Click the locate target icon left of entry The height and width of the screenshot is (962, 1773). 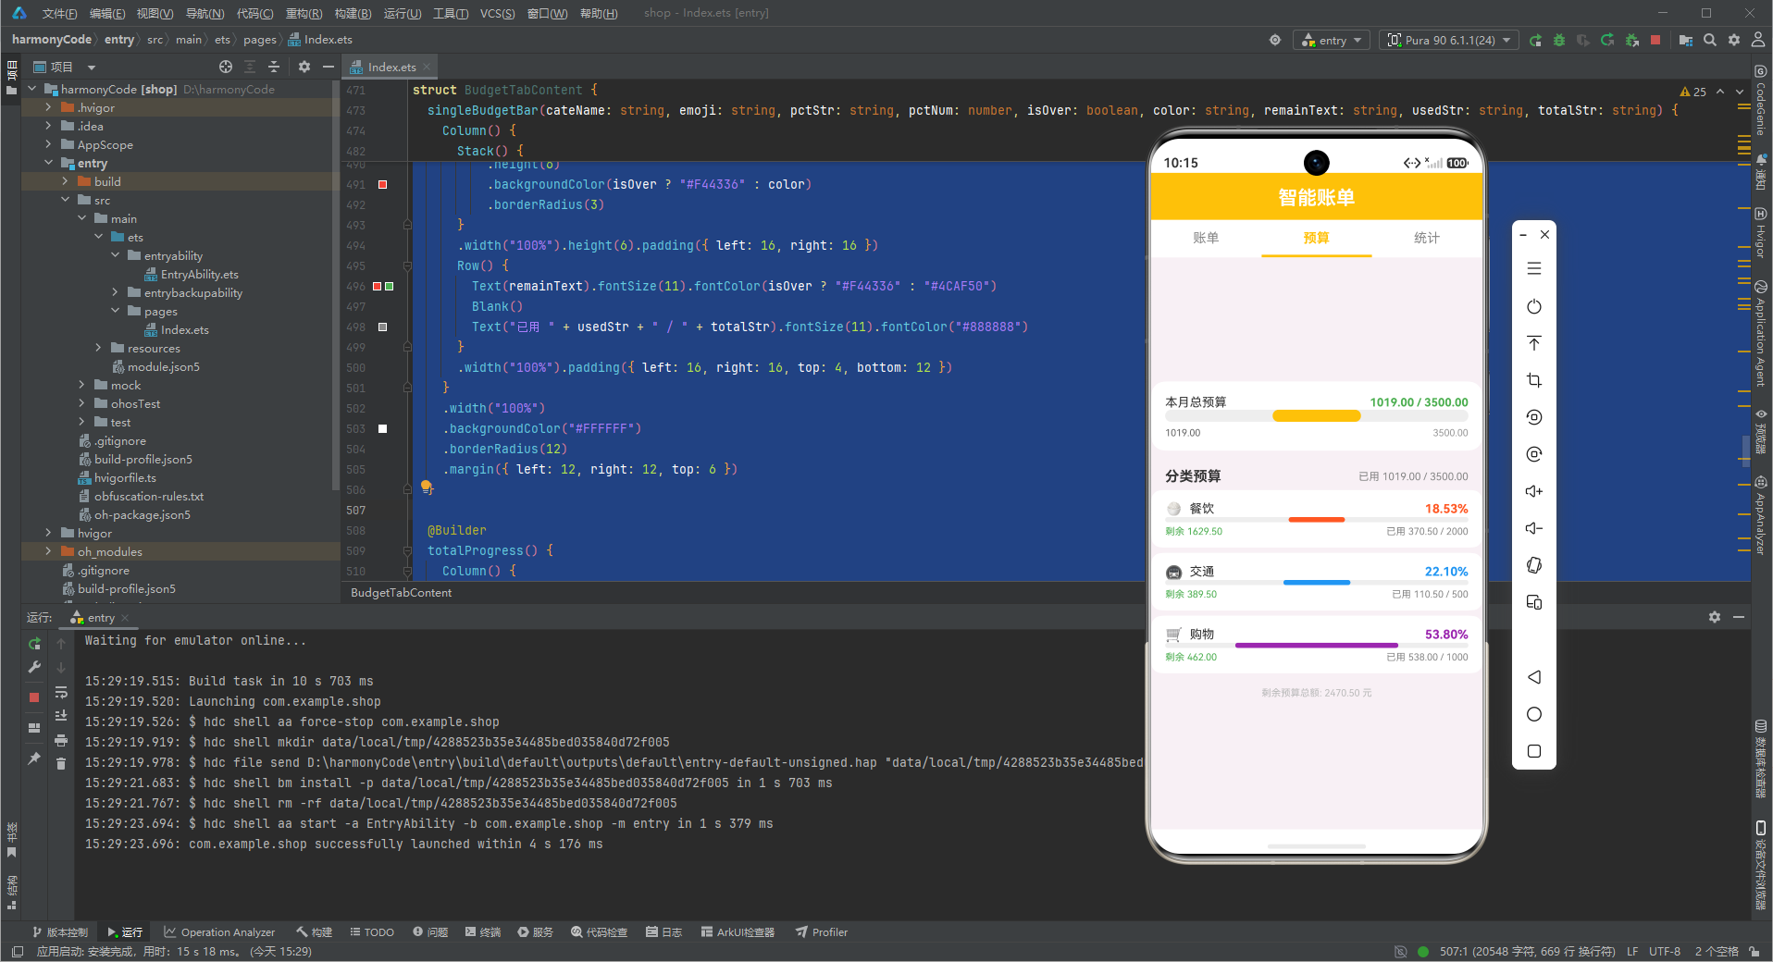[x=1275, y=40]
